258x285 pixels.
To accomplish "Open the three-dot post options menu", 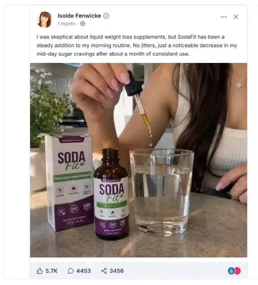I will coord(223,17).
